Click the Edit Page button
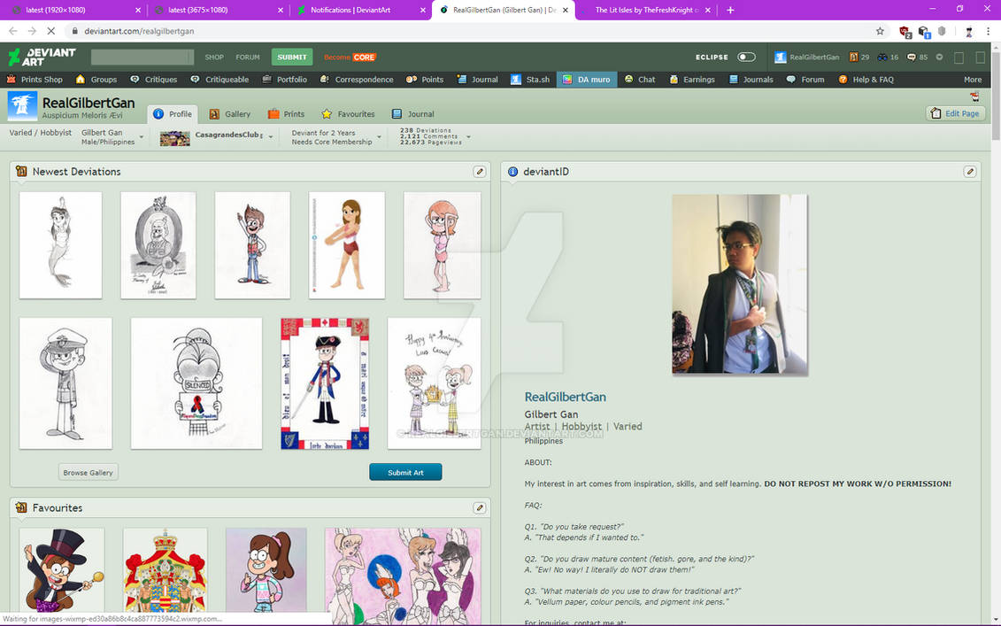The image size is (1001, 626). point(956,113)
